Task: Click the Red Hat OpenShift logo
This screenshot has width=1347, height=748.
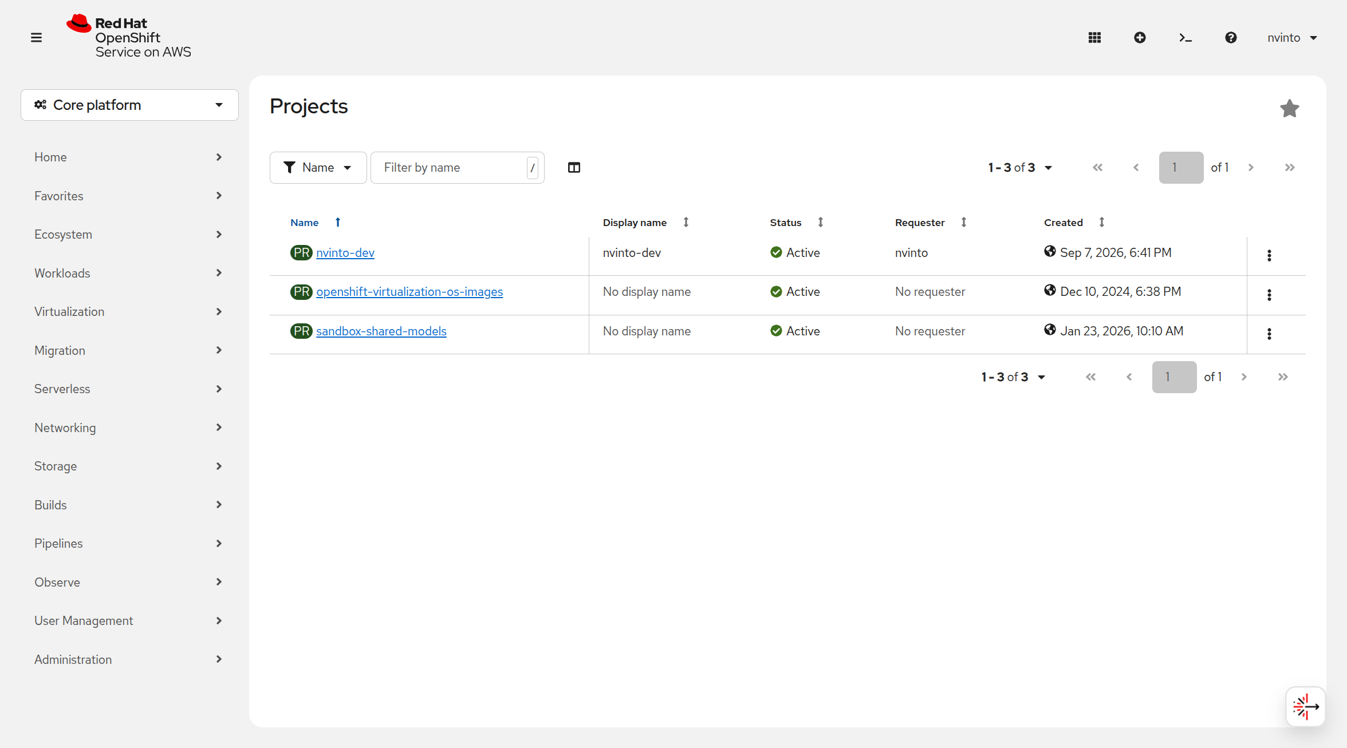Action: pyautogui.click(x=129, y=37)
